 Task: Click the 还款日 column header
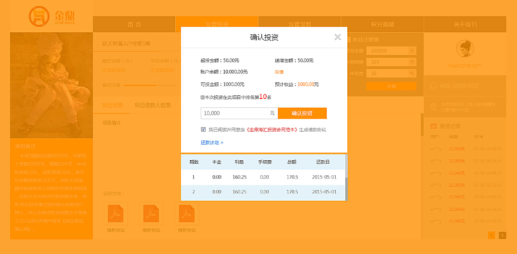click(x=323, y=162)
